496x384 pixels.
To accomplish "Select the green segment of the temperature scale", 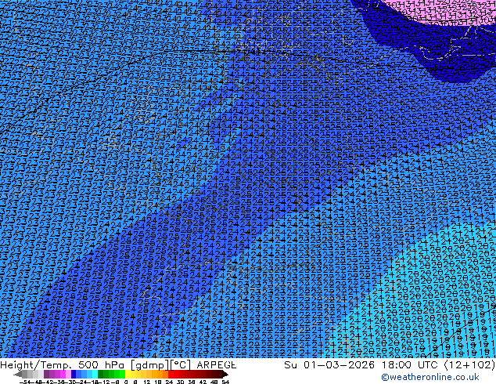I will coord(112,374).
